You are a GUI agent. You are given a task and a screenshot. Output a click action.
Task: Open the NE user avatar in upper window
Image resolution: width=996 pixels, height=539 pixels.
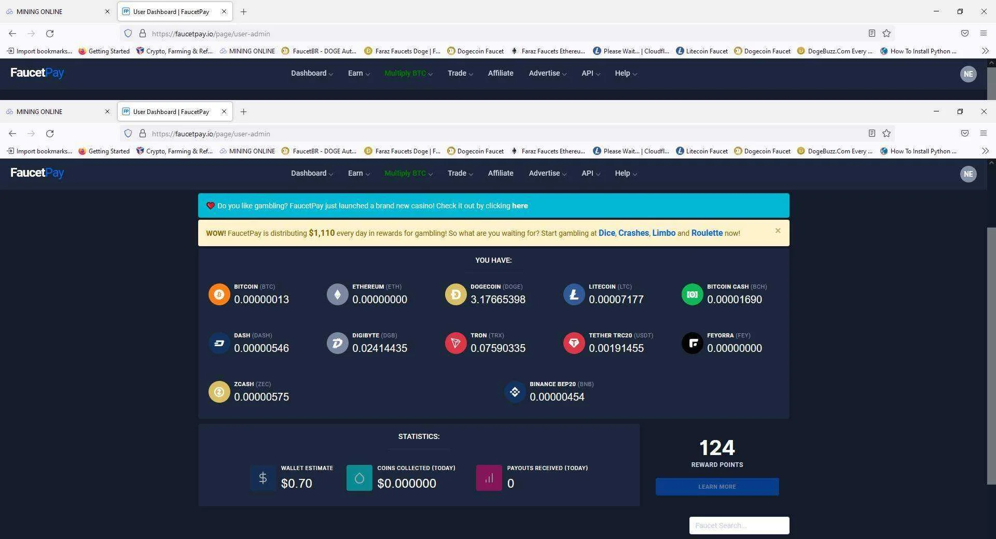(968, 74)
